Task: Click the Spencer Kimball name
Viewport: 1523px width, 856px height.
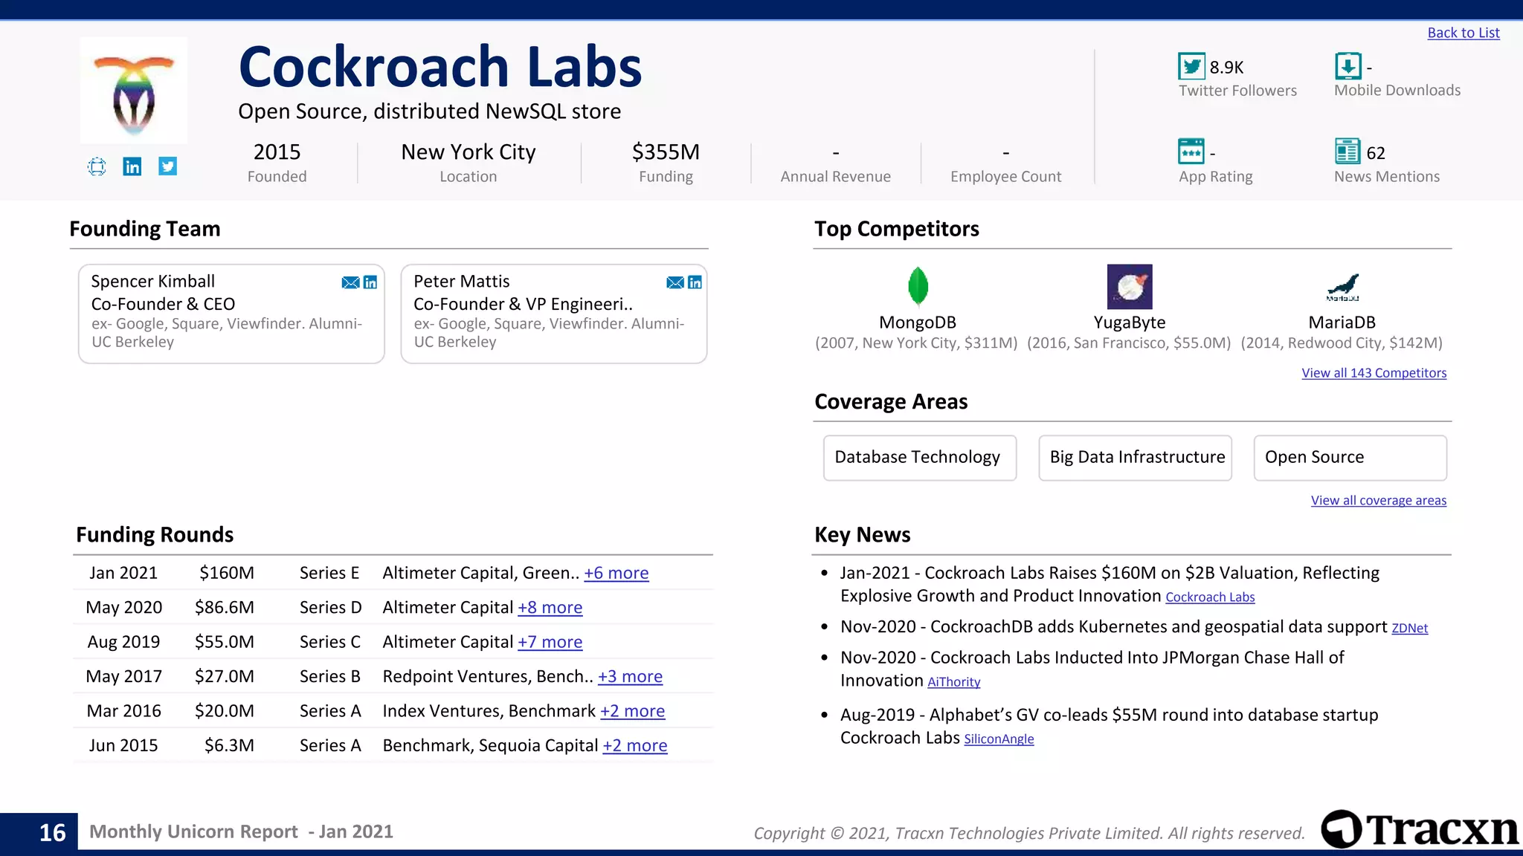Action: (153, 282)
